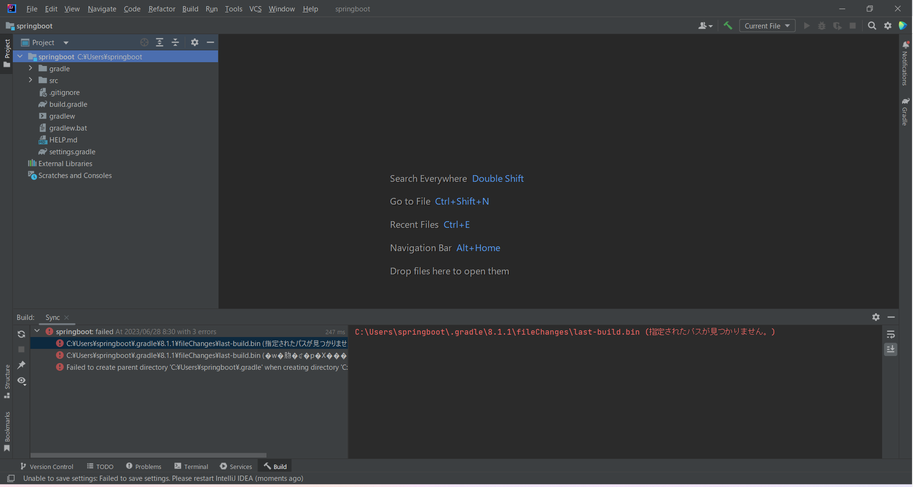Viewport: 913px width, 487px height.
Task: Click Expand All icon in Project panel
Action: pos(160,42)
